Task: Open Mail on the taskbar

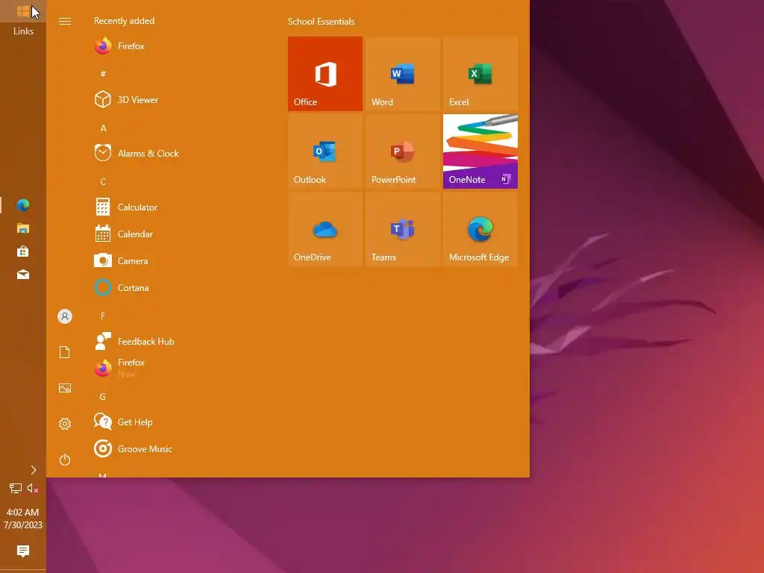Action: (x=23, y=275)
